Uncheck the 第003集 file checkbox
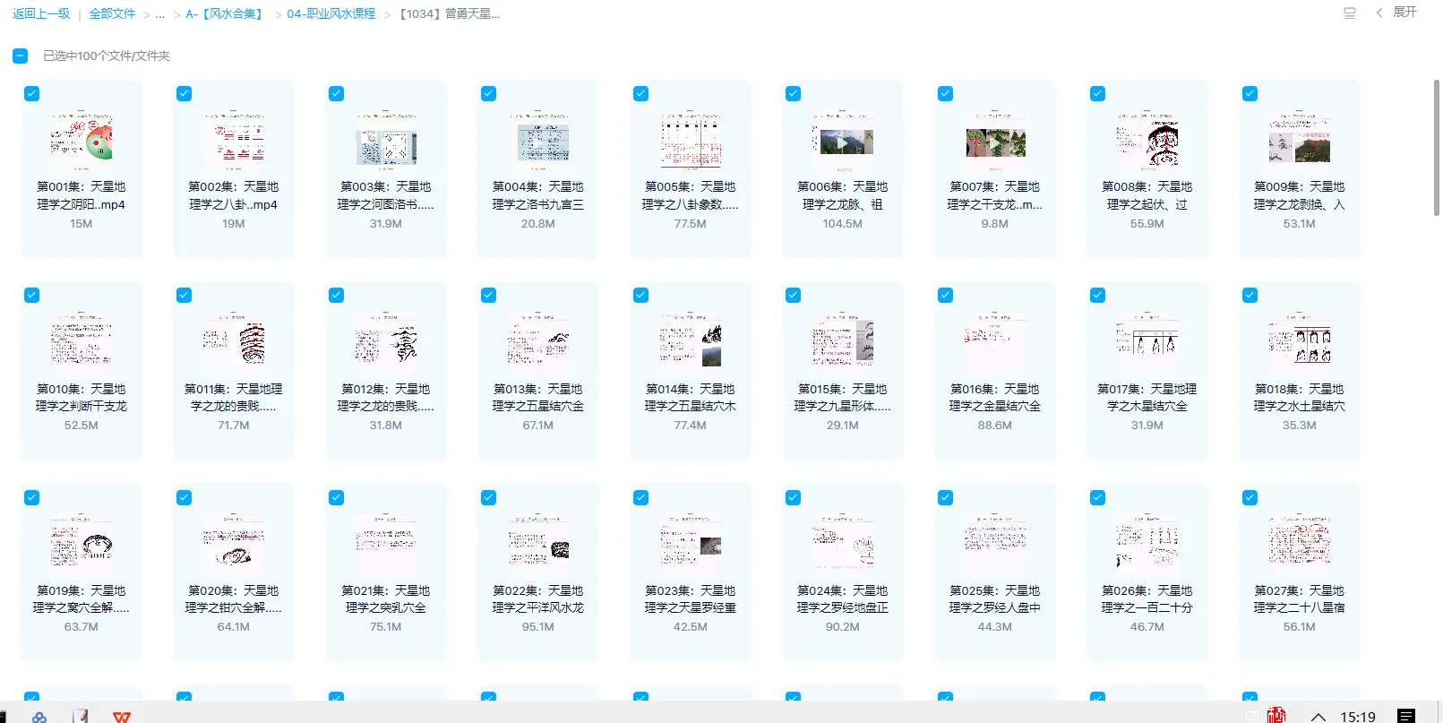The height and width of the screenshot is (723, 1443). pyautogui.click(x=337, y=93)
